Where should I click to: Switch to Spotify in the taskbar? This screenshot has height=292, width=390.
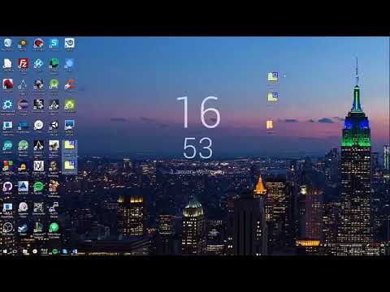(55, 251)
